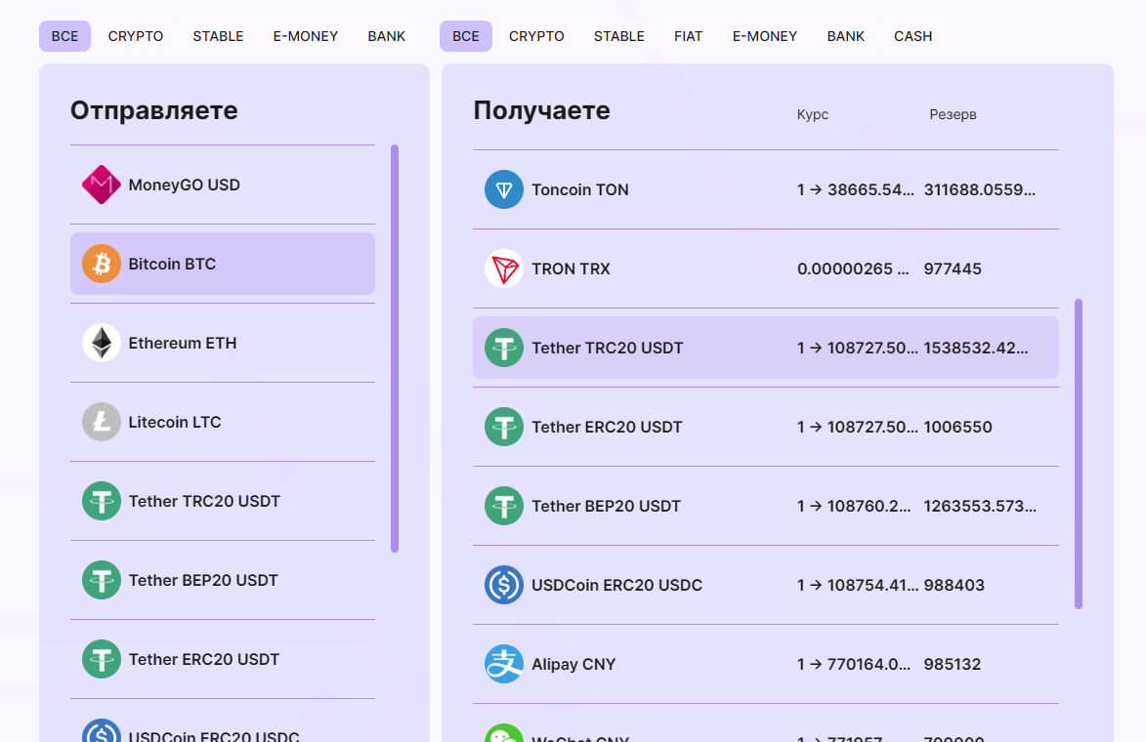Screen dimensions: 1146x742
Task: Click USDCoin icon in receive list
Action: point(504,585)
